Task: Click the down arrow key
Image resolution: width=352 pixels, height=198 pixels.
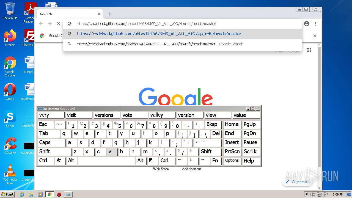Action: (193, 161)
